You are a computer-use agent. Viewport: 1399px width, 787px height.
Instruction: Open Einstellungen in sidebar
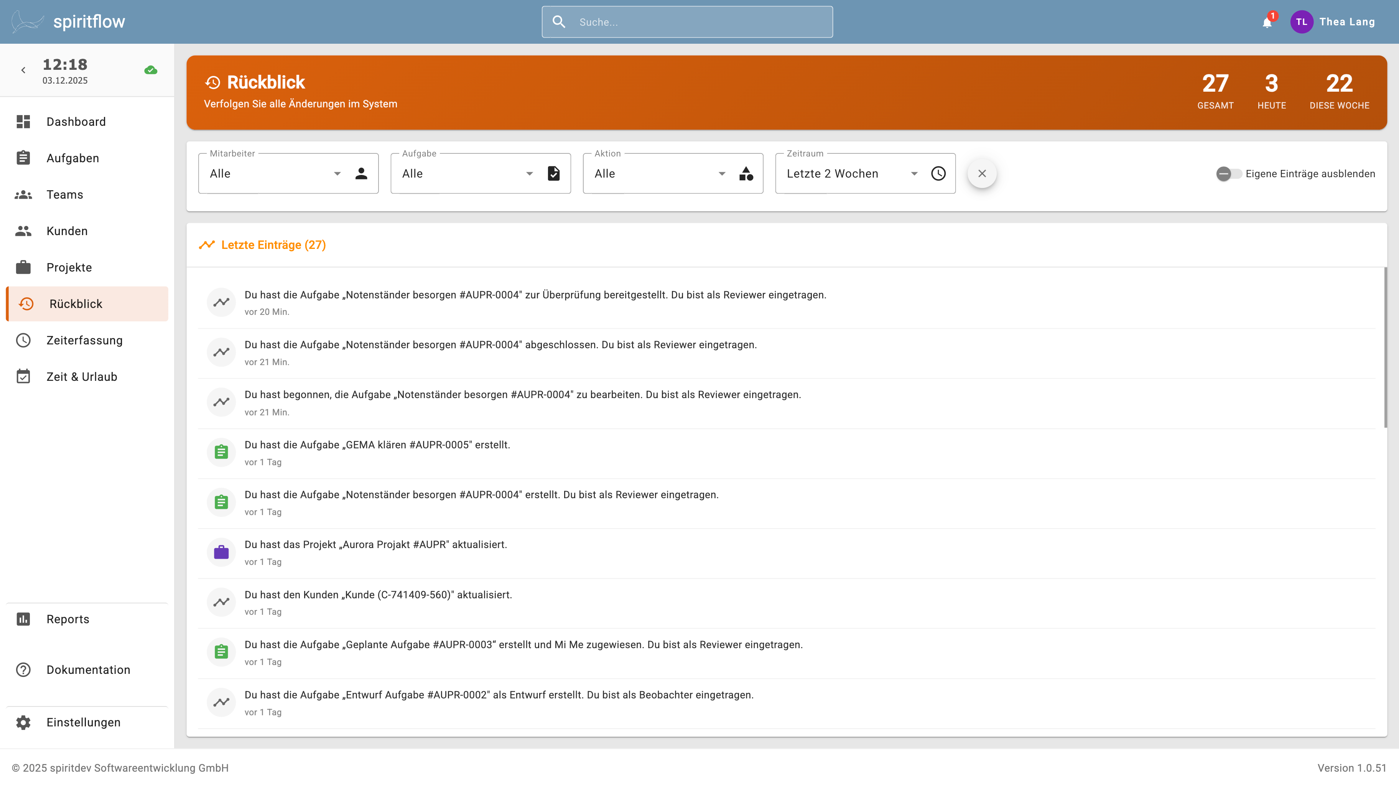pyautogui.click(x=87, y=722)
